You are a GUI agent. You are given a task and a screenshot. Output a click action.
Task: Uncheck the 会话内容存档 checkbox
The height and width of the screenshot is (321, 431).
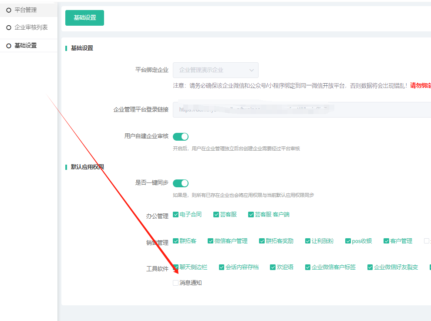click(x=222, y=267)
